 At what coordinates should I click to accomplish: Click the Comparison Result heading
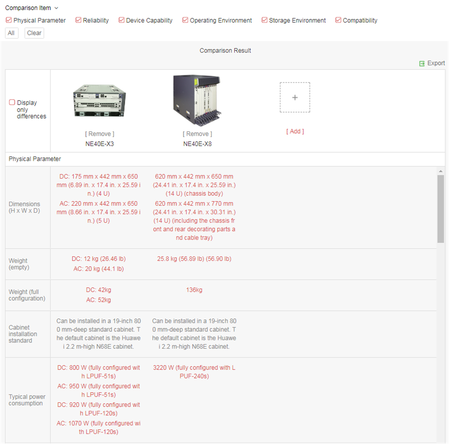click(225, 51)
